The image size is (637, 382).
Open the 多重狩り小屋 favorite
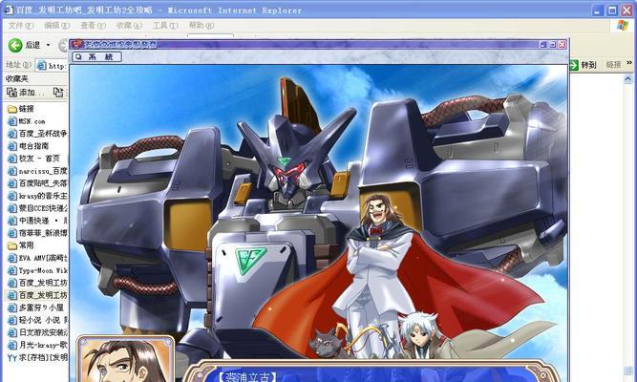tap(35, 308)
